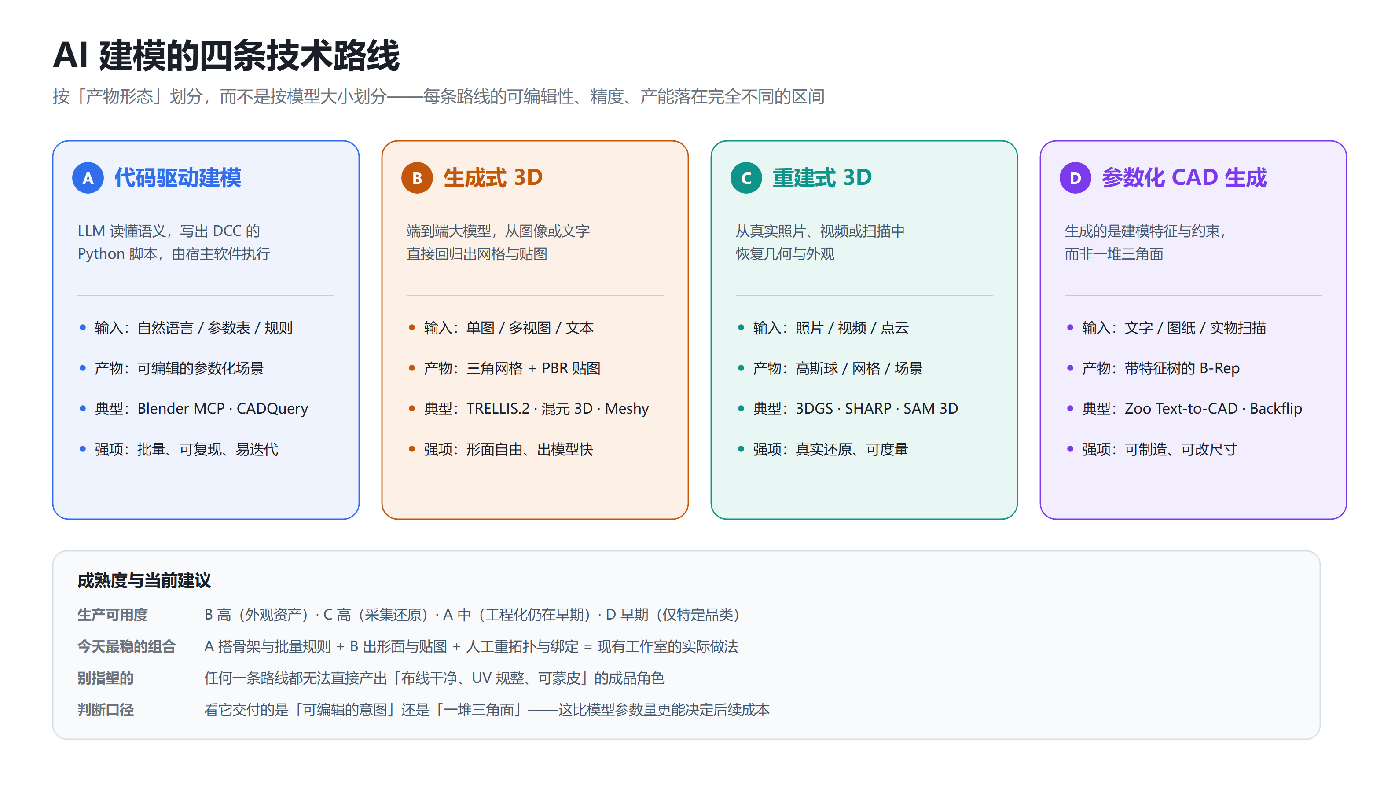Click the description LLM 读懂语义，写出 DCC 的
This screenshot has width=1373, height=792.
pos(169,231)
